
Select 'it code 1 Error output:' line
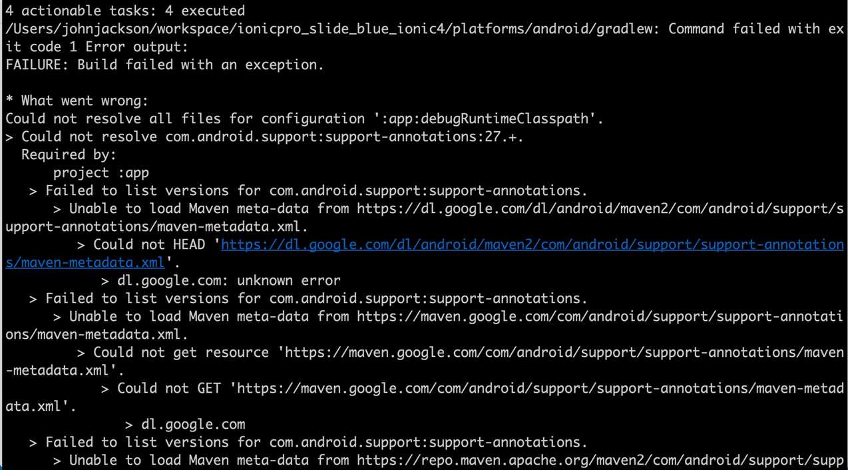(97, 47)
